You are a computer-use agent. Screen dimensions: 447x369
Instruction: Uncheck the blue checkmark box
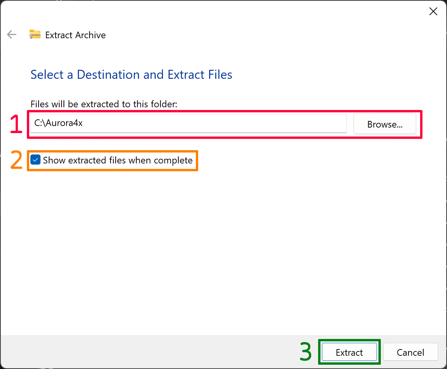pyautogui.click(x=36, y=160)
